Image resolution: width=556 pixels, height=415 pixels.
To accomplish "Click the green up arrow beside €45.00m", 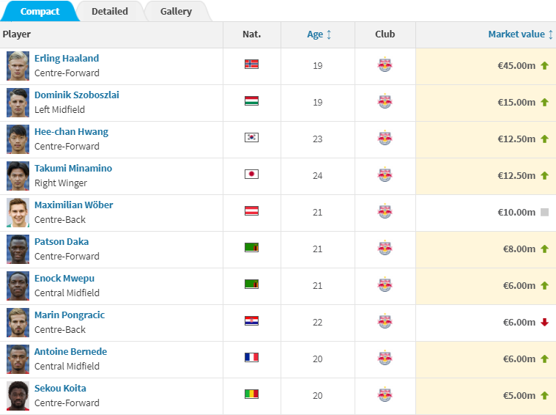I will 544,66.
